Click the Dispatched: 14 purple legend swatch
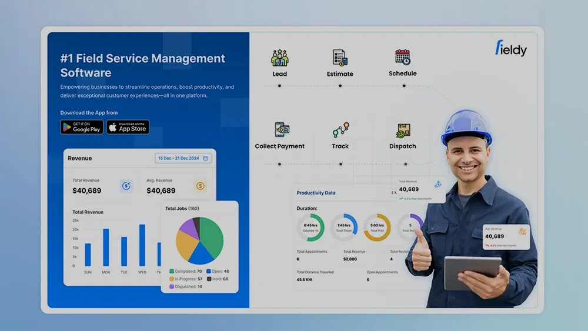The image size is (588, 331). point(172,286)
